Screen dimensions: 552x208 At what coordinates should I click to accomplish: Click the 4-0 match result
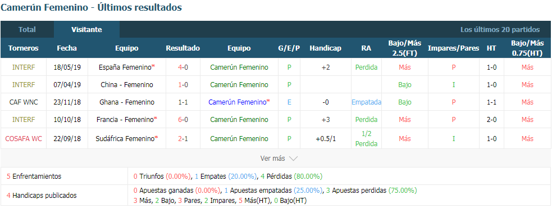click(x=183, y=67)
